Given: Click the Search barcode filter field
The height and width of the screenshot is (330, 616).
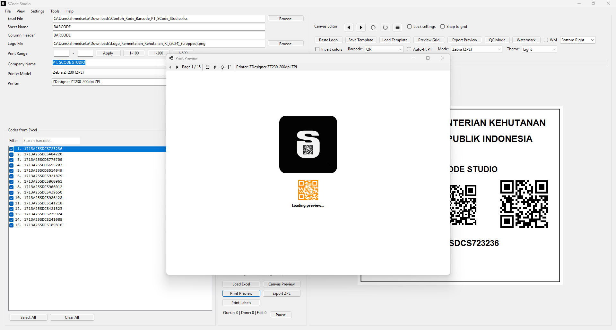Looking at the screenshot, I should (x=51, y=141).
